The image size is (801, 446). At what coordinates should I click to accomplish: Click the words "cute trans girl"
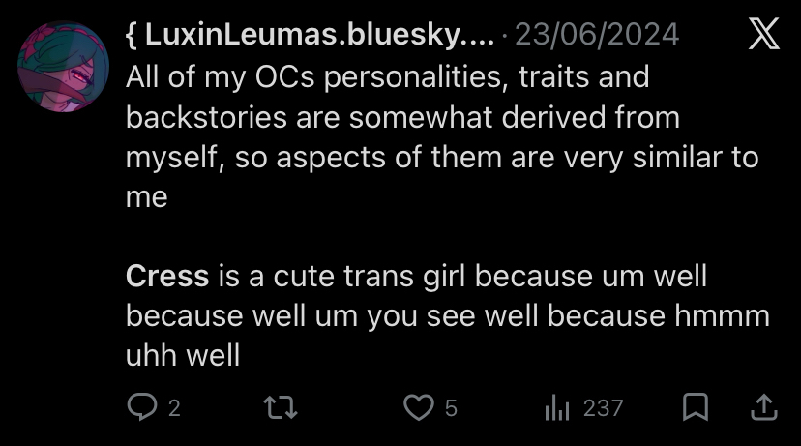pos(357,277)
